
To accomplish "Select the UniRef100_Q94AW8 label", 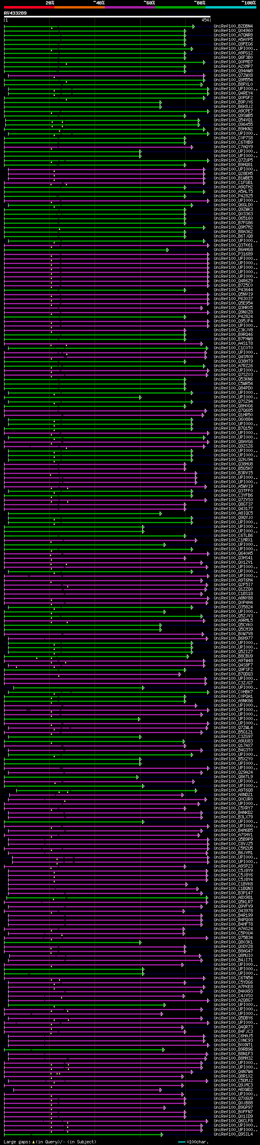I will tap(233, 71).
